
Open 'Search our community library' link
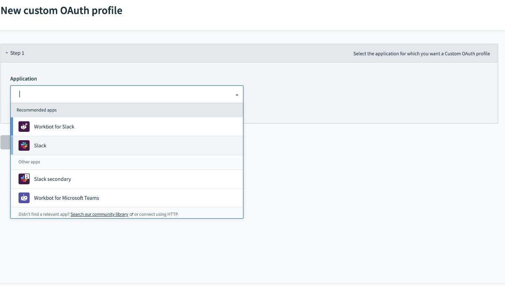point(99,214)
